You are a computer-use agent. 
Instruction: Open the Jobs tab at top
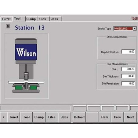(x=54, y=19)
